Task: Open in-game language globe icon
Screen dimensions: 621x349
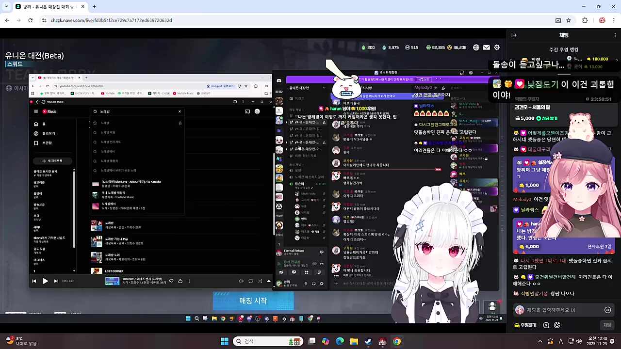Action: click(x=476, y=48)
